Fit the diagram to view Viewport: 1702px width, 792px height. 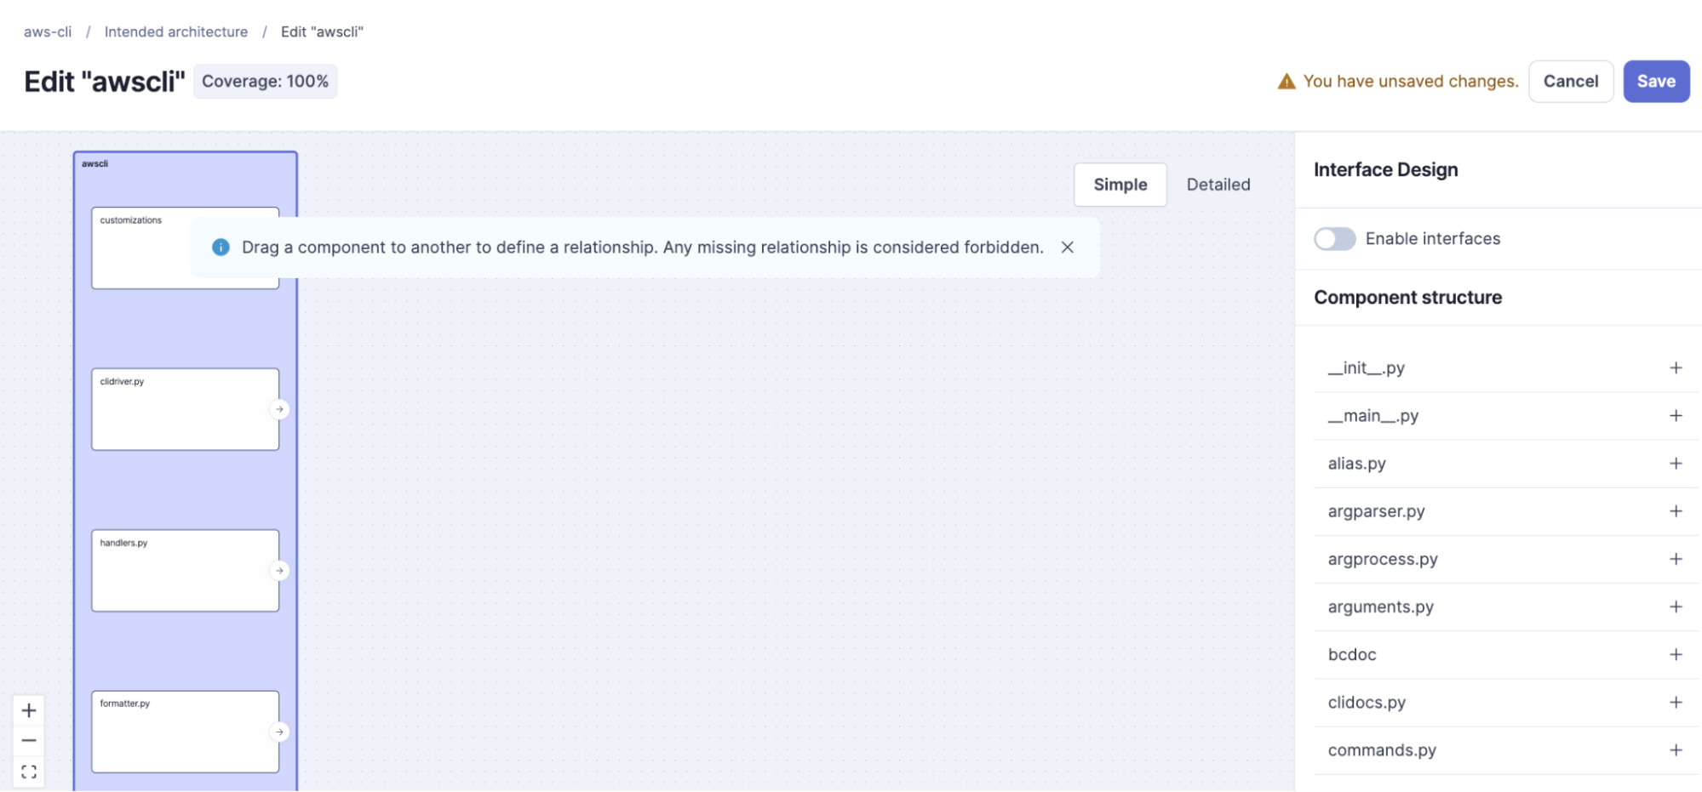[x=29, y=772]
